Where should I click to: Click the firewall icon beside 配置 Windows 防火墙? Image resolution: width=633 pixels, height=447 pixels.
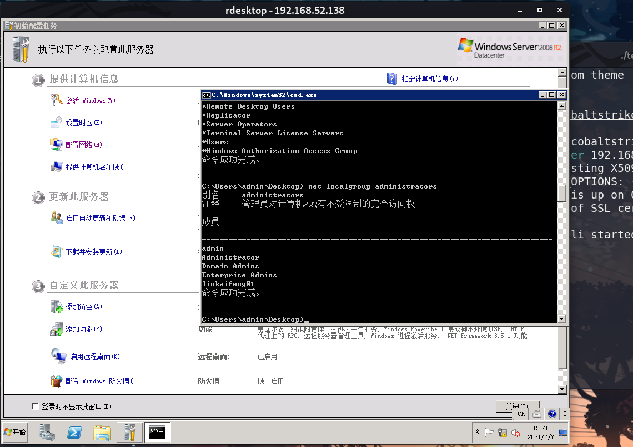pyautogui.click(x=56, y=381)
